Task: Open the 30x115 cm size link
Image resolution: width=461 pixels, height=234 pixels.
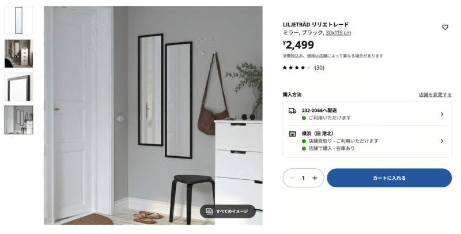Action: (338, 33)
